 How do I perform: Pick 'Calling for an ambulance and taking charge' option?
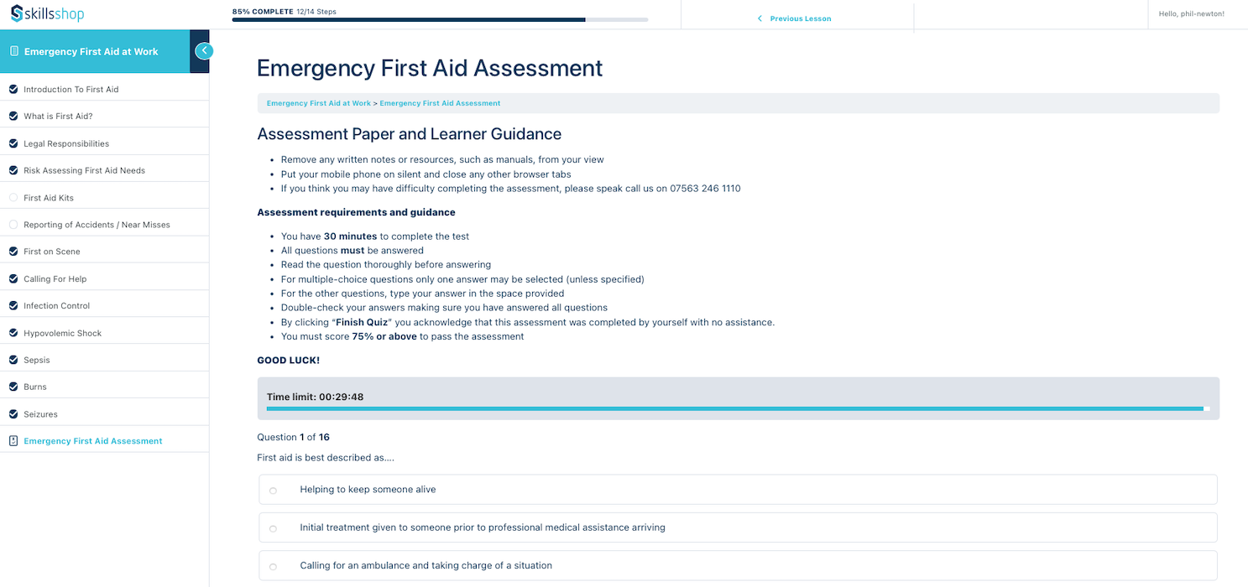click(273, 567)
